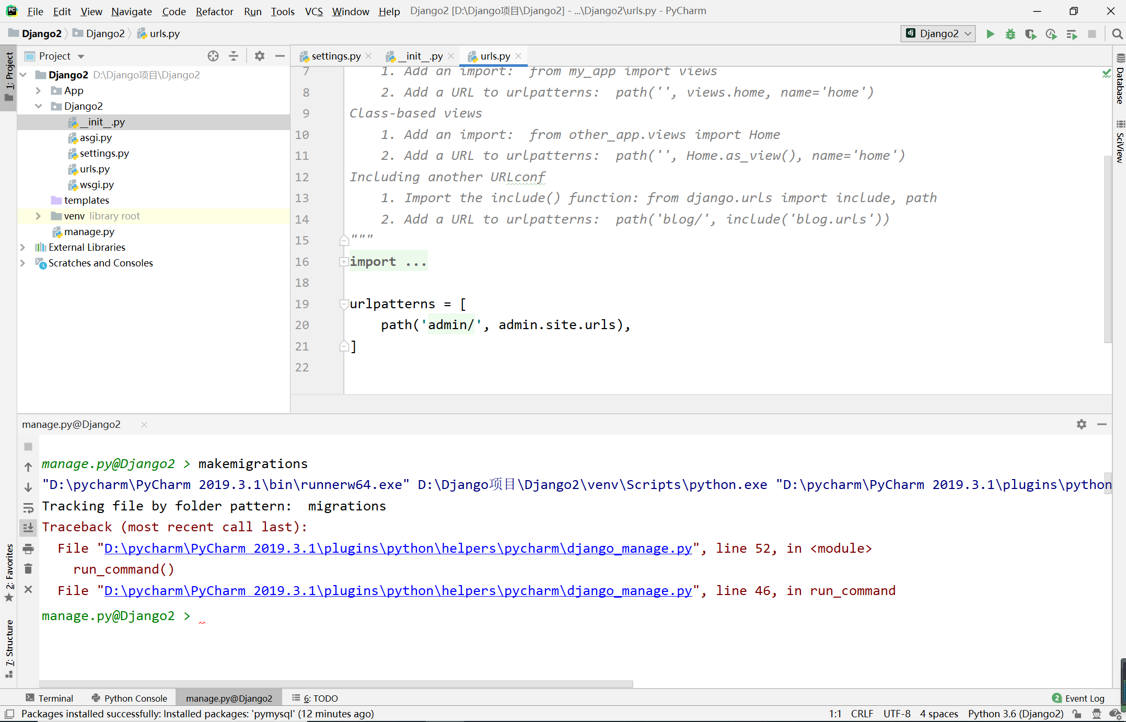Close the manage.py@Django2 console tab
Viewport: 1126px width, 722px height.
click(144, 425)
